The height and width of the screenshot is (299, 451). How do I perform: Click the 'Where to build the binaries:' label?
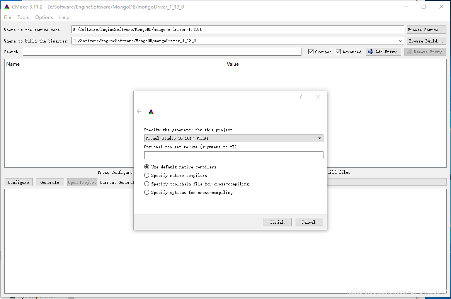tap(36, 41)
